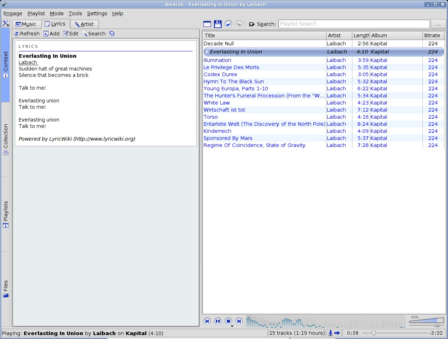Viewport: 448px width, 339px height.
Task: Click the remaining time "-3:32"
Action: pos(436,333)
